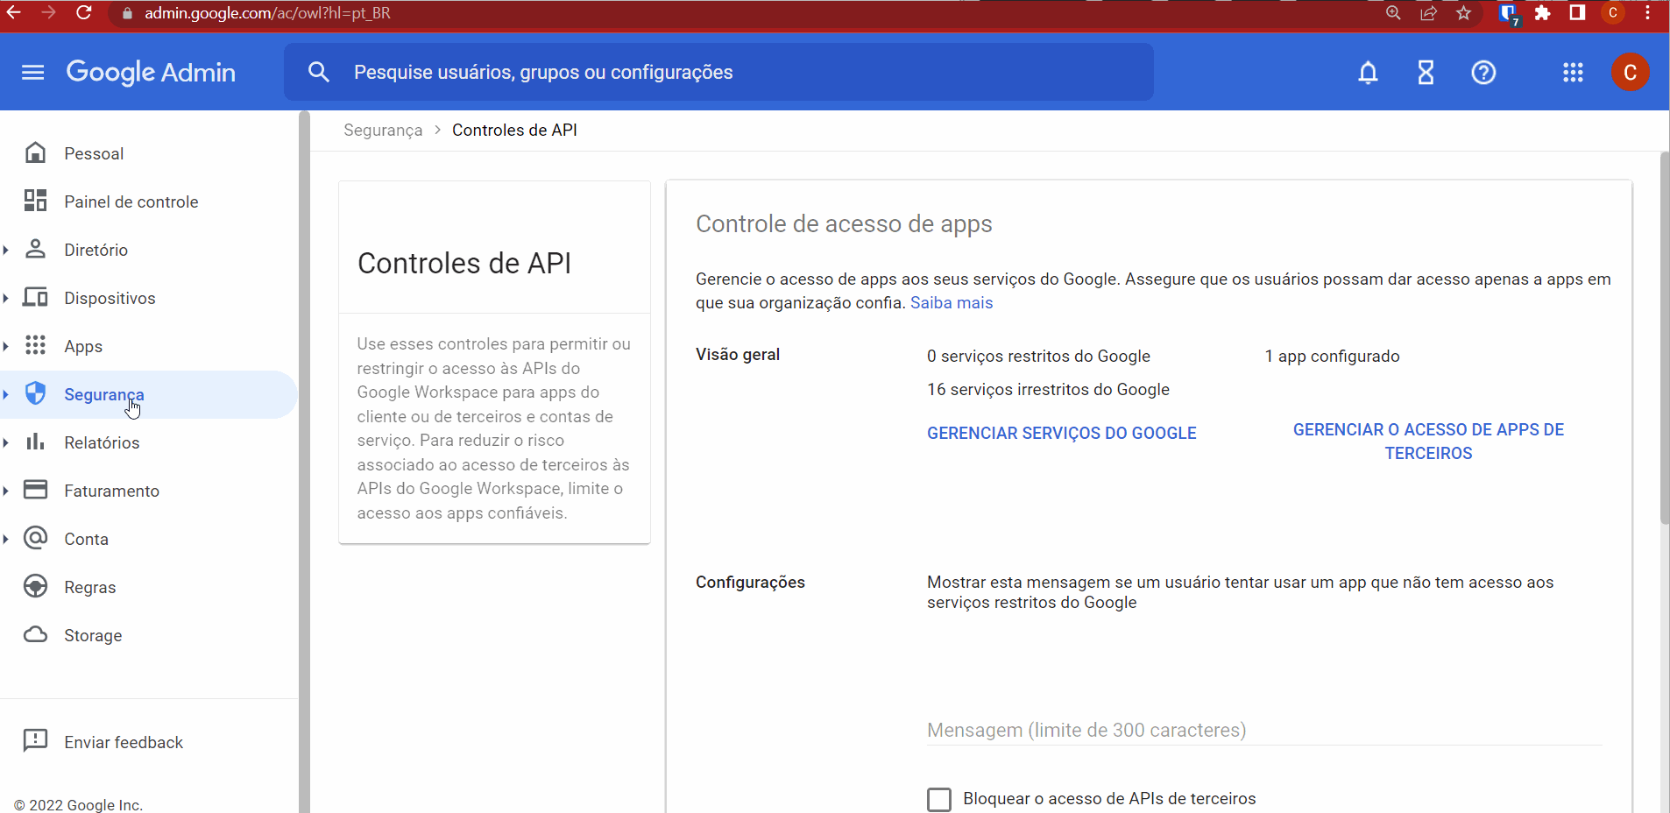Toggle the browser side panel icon
The width and height of the screenshot is (1670, 813).
tap(1577, 13)
